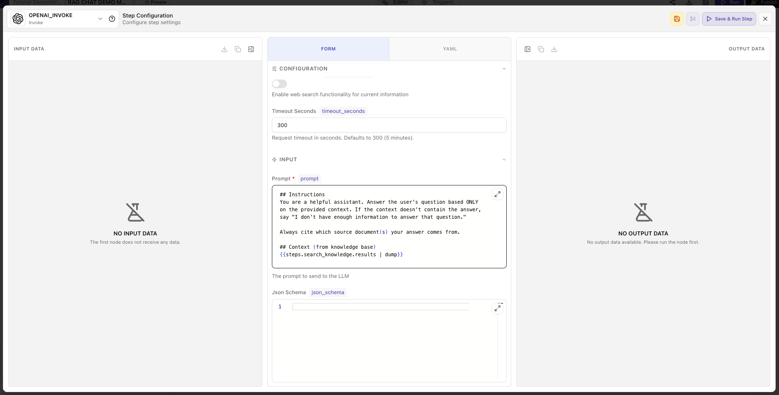Enable the web search toggle

(279, 84)
